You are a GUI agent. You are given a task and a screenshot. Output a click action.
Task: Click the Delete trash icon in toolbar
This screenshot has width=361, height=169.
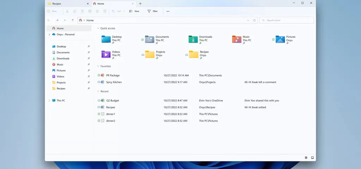pos(105,11)
